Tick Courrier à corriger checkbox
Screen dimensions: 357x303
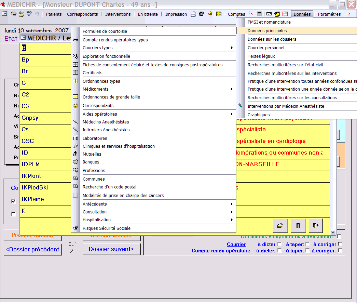(340, 244)
